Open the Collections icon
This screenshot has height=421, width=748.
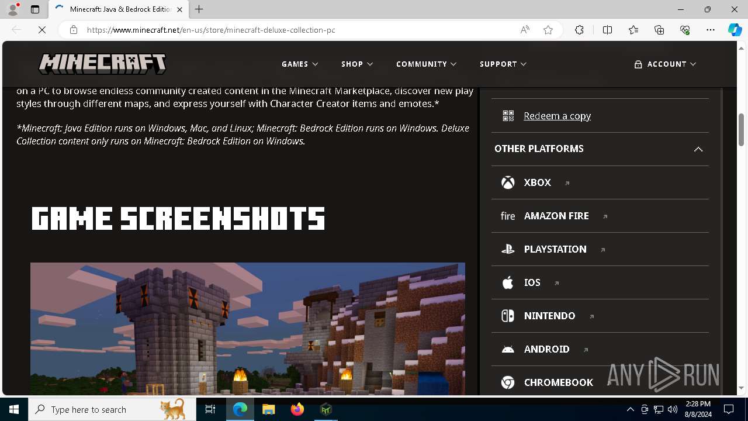coord(659,30)
